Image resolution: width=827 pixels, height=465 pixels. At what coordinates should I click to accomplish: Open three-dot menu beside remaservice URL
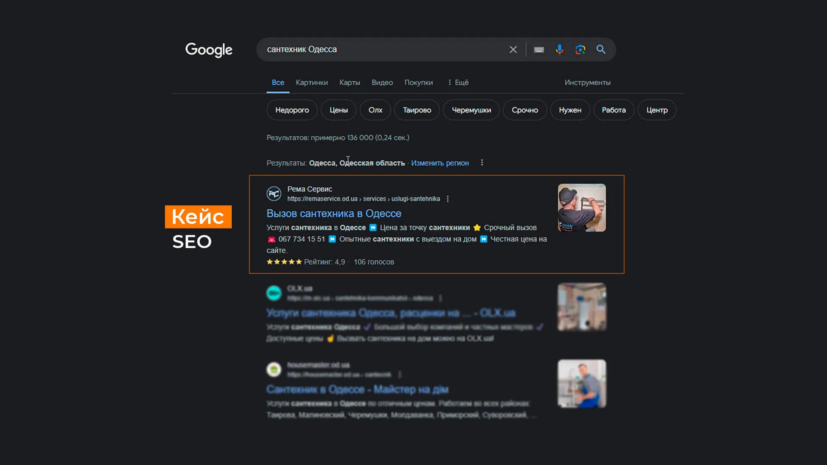pos(448,199)
